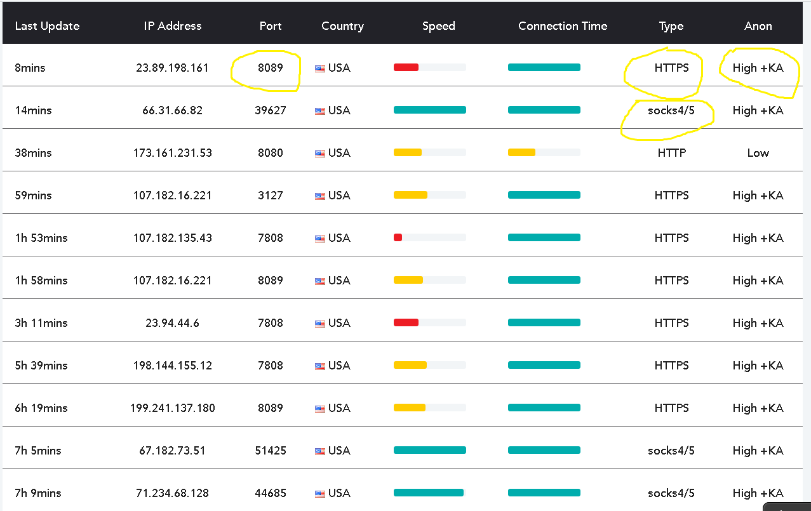The height and width of the screenshot is (511, 811).
Task: Click the socks4/5 type in the 67.182.73.51 row
Action: (x=671, y=451)
